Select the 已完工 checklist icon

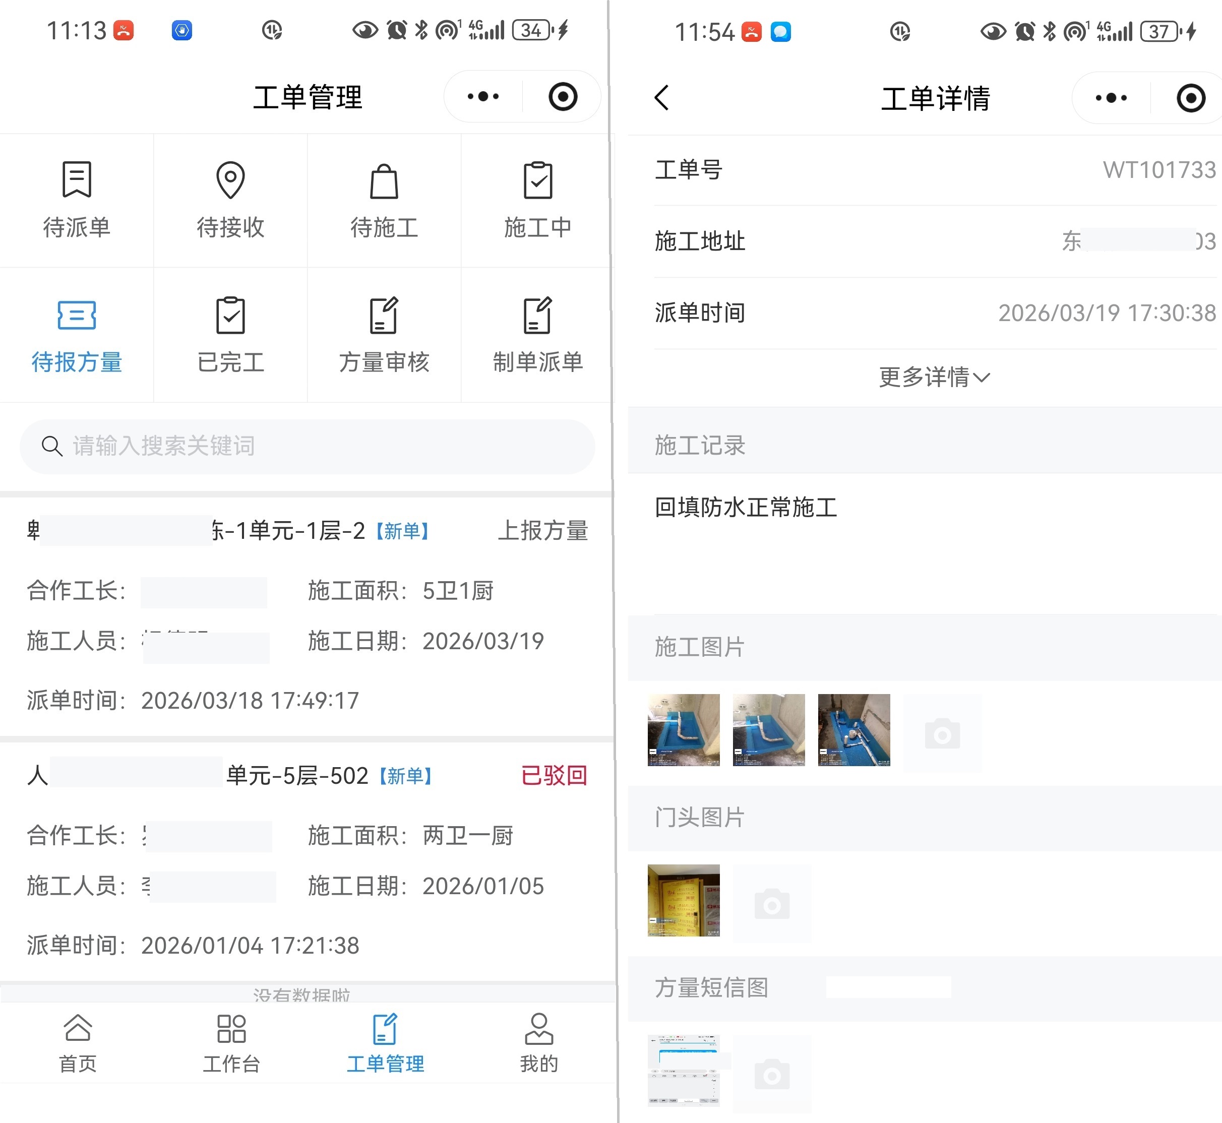(230, 316)
